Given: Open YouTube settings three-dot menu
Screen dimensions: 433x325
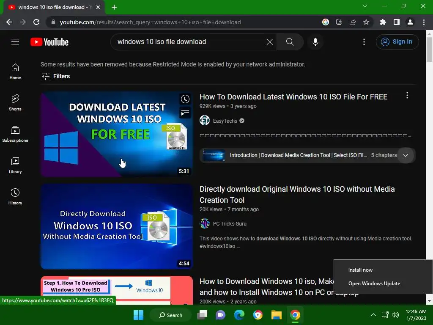Looking at the screenshot, I should 364,42.
